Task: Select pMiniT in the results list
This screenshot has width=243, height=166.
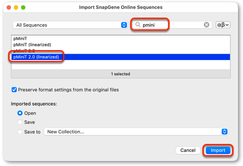Action: point(121,38)
